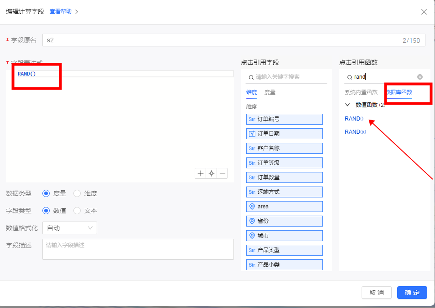The height and width of the screenshot is (308, 435).
Task: Select the 文本 field type radio button
Action: click(77, 211)
